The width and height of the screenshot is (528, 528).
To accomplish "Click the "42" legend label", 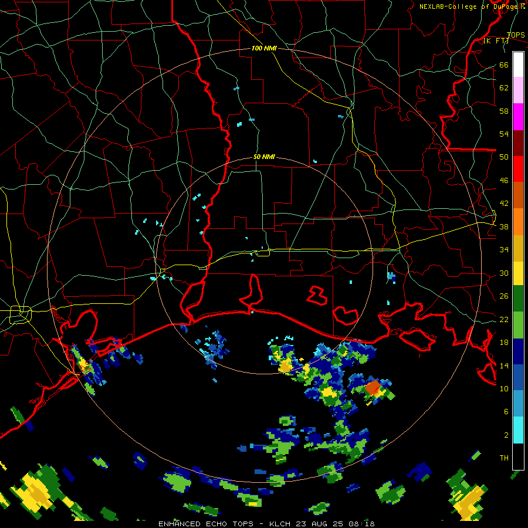I will [x=504, y=203].
